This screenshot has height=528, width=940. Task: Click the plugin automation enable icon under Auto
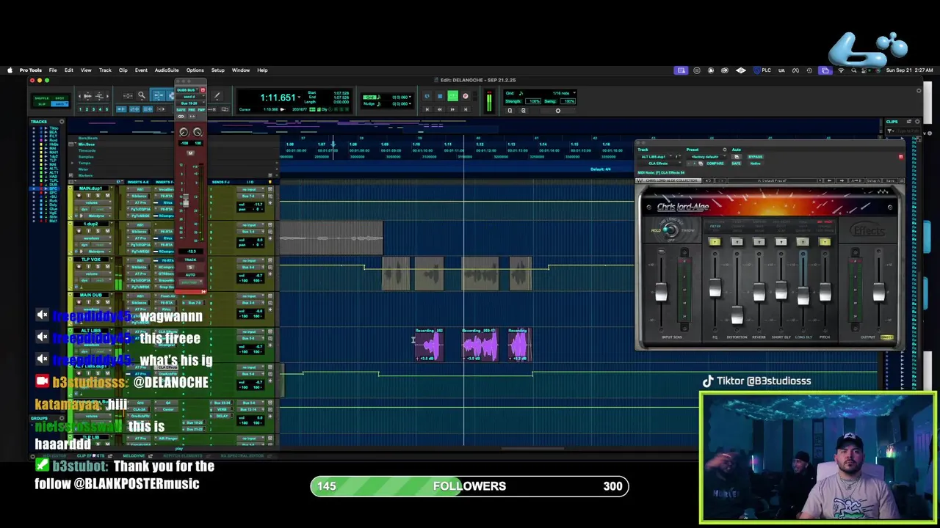coord(737,156)
